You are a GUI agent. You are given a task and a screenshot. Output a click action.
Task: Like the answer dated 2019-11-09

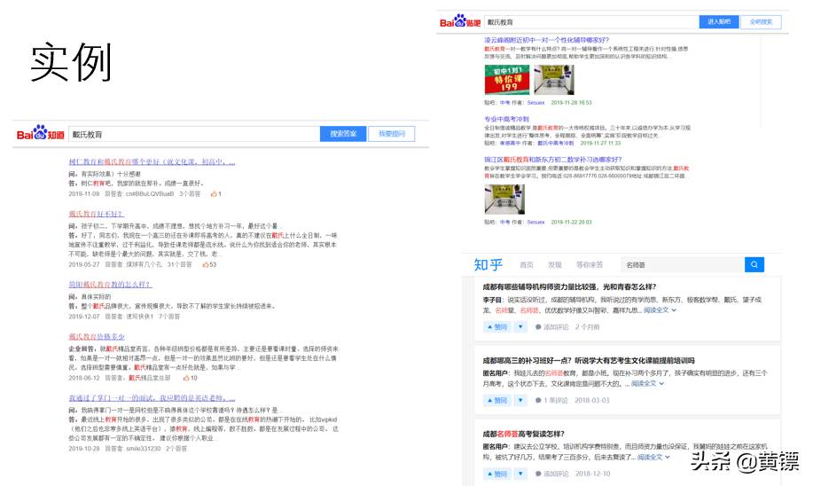(213, 194)
